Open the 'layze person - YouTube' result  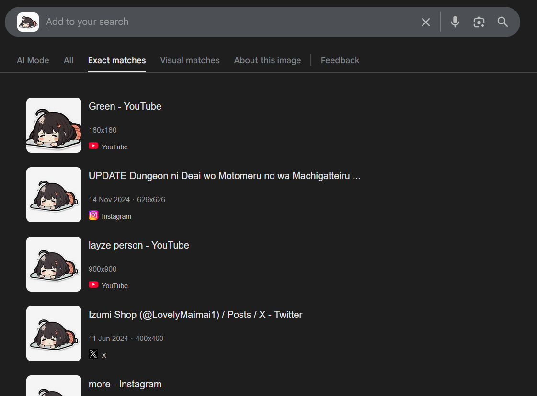tap(139, 245)
